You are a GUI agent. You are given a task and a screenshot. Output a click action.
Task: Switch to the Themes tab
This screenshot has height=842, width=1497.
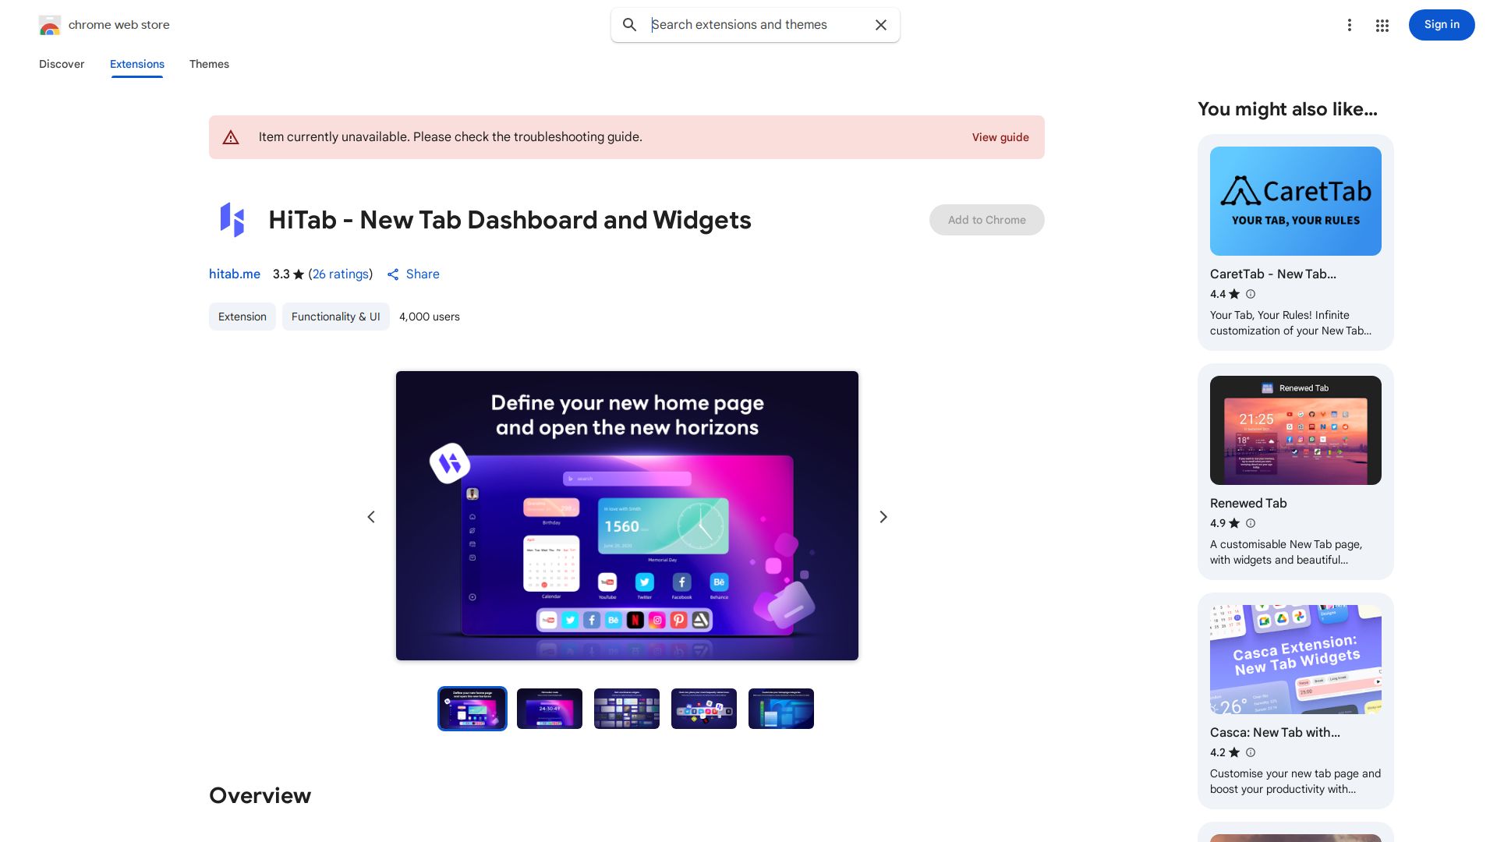point(209,64)
